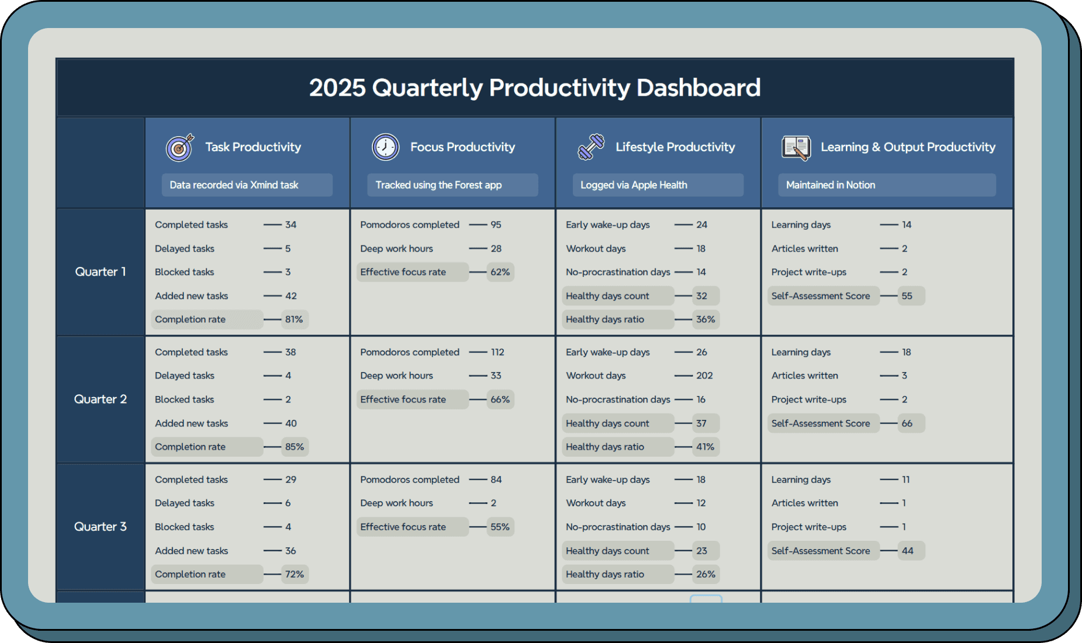Click Quarter 1 Added new tasks value 42
This screenshot has height=643, width=1082.
(x=291, y=296)
